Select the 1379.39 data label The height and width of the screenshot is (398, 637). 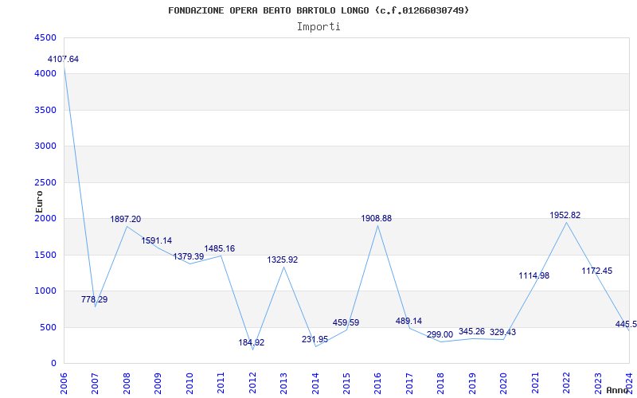pos(189,256)
